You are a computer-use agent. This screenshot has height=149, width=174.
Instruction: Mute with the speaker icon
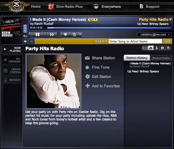(25, 36)
